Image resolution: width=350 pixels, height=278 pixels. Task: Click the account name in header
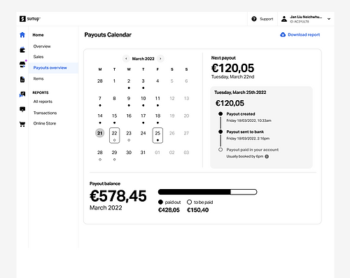coord(306,17)
